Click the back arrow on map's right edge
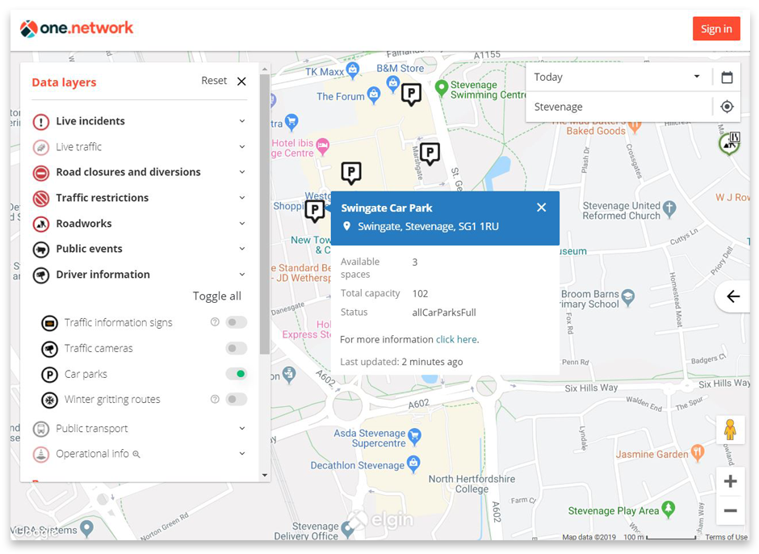Image resolution: width=759 pixels, height=554 pixels. tap(732, 296)
